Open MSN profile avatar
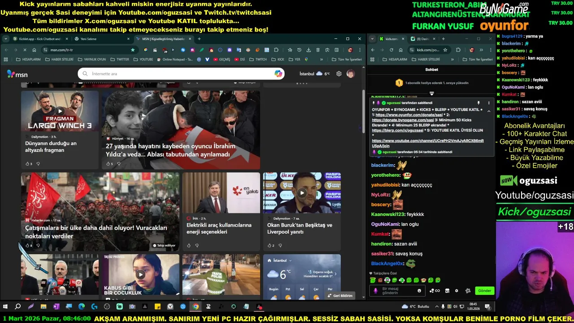 [351, 74]
